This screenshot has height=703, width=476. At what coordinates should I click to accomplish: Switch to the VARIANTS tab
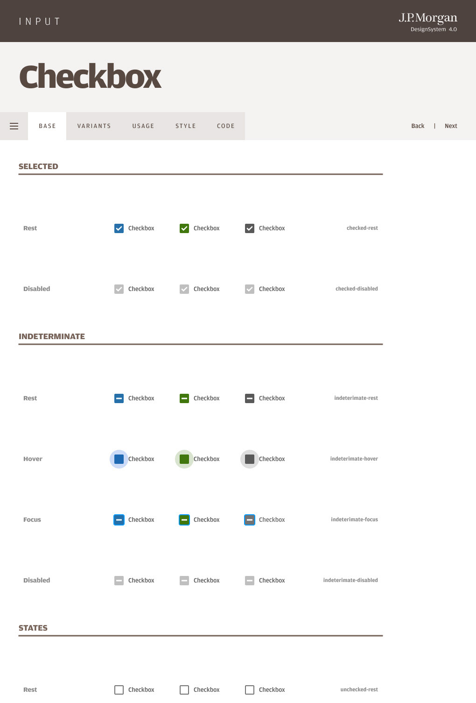[x=94, y=126]
